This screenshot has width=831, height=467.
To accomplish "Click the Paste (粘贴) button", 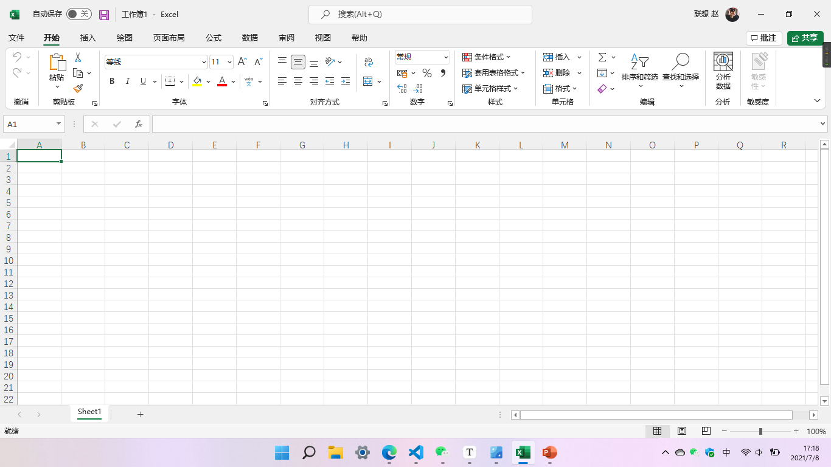I will tap(57, 70).
